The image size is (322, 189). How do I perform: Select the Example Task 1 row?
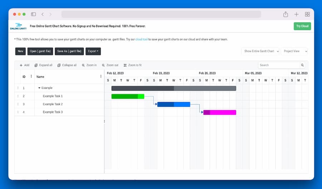pyautogui.click(x=59, y=96)
